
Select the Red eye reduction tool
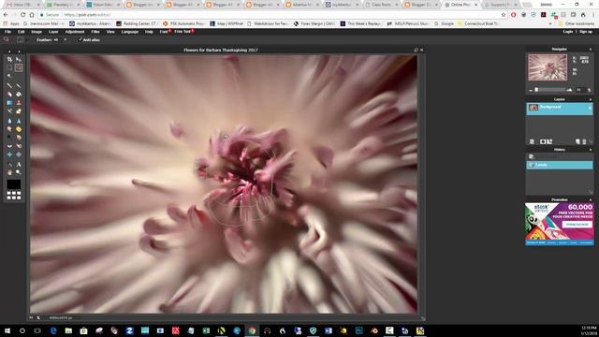[9, 146]
